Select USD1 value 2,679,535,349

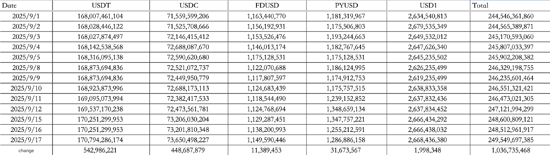pyautogui.click(x=427, y=27)
